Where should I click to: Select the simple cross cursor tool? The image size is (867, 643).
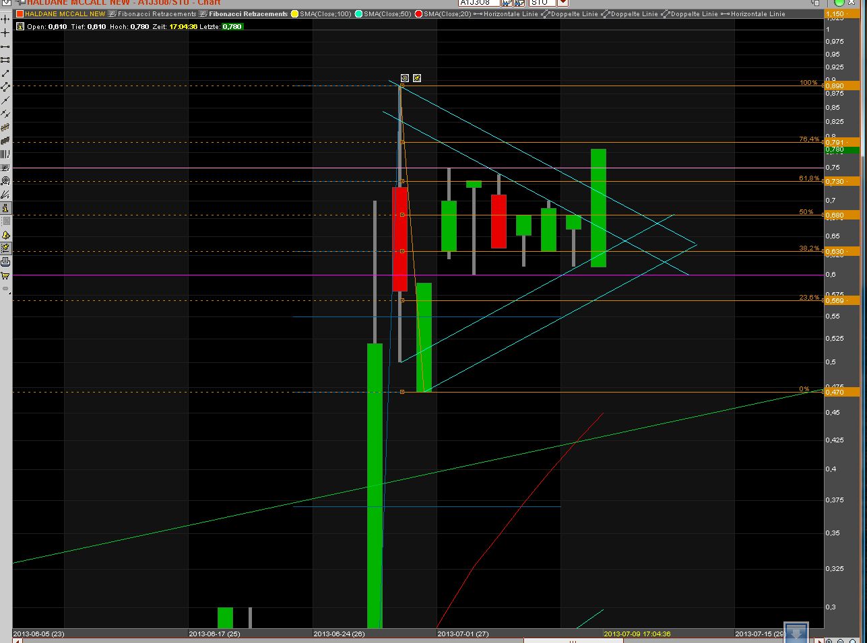point(5,33)
